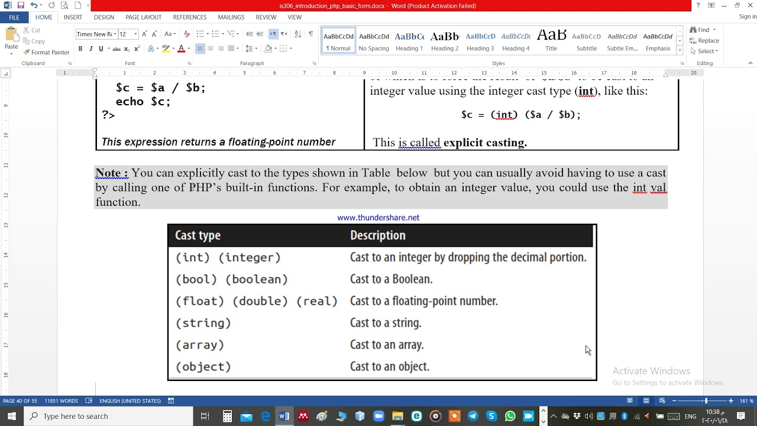757x426 pixels.
Task: Expand bullets list dropdown arrow
Action: (206, 34)
